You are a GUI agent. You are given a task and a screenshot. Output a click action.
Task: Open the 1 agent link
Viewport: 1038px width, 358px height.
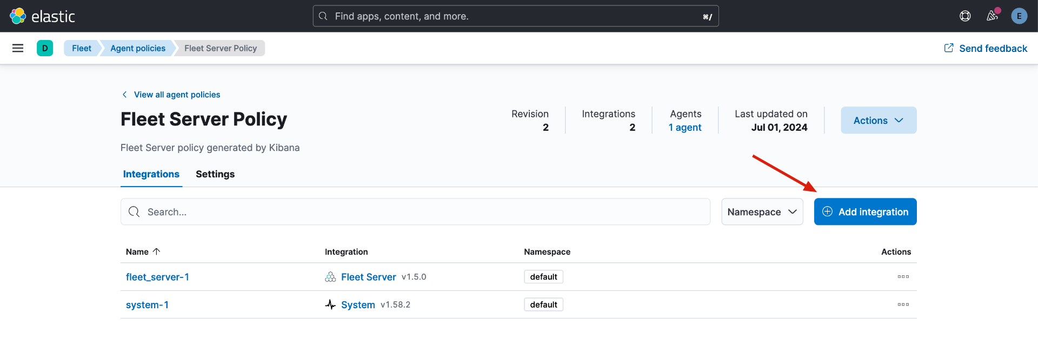(685, 128)
